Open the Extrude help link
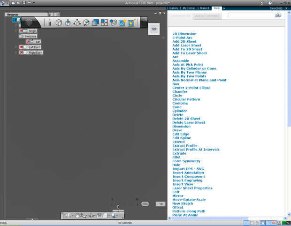This screenshot has width=291, height=226. 179,153
